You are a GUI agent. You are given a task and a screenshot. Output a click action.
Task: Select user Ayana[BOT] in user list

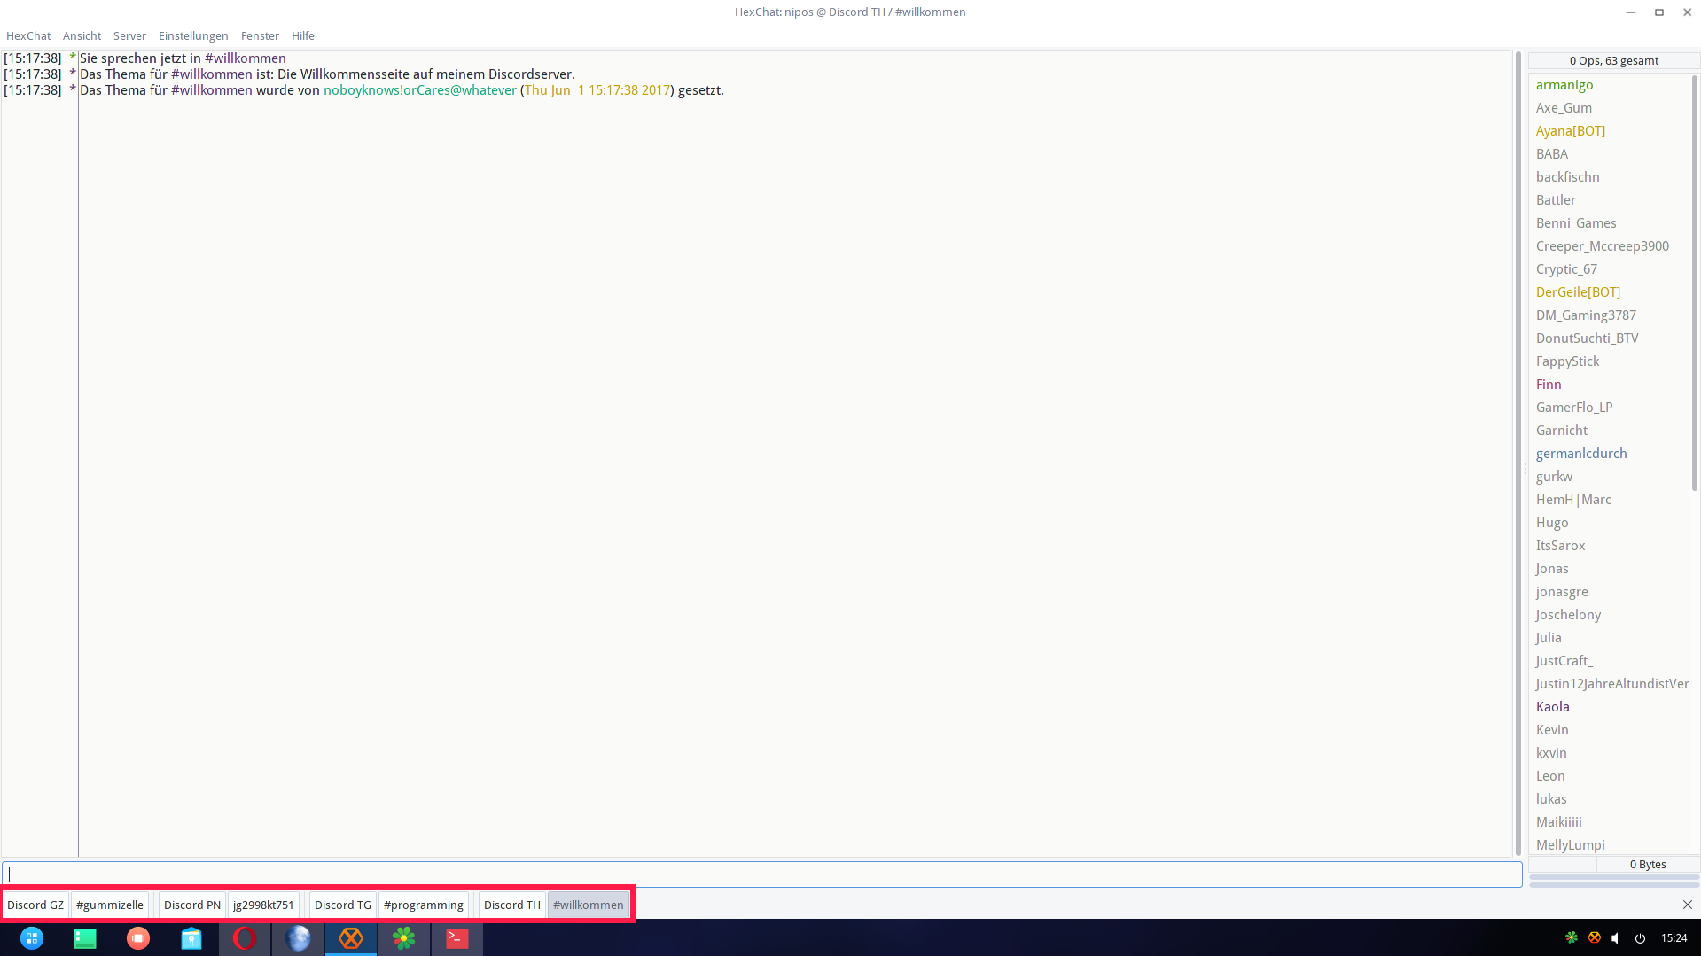[x=1570, y=131]
